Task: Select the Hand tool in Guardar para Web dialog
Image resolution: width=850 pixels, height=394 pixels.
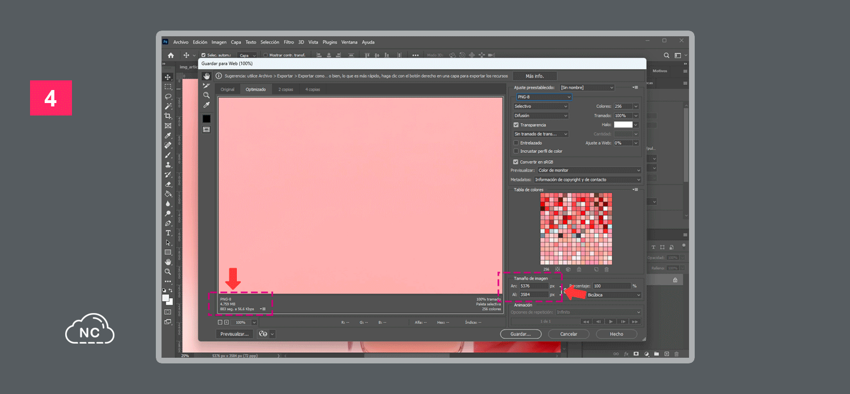Action: click(x=207, y=76)
